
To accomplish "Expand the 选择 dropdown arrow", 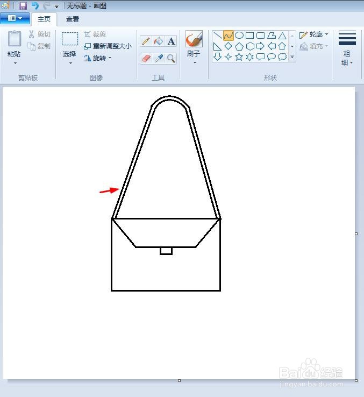I will click(70, 63).
